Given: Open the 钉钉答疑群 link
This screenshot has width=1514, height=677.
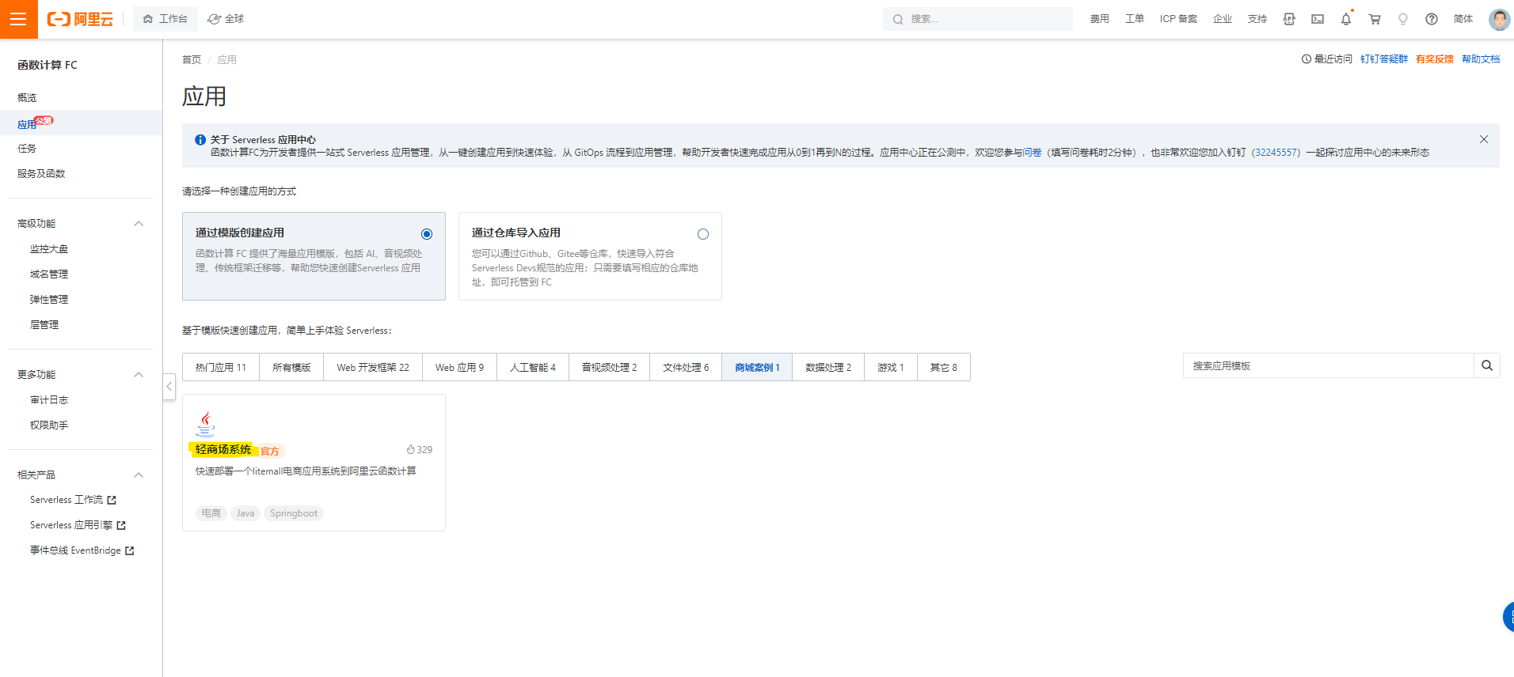Looking at the screenshot, I should [1384, 59].
